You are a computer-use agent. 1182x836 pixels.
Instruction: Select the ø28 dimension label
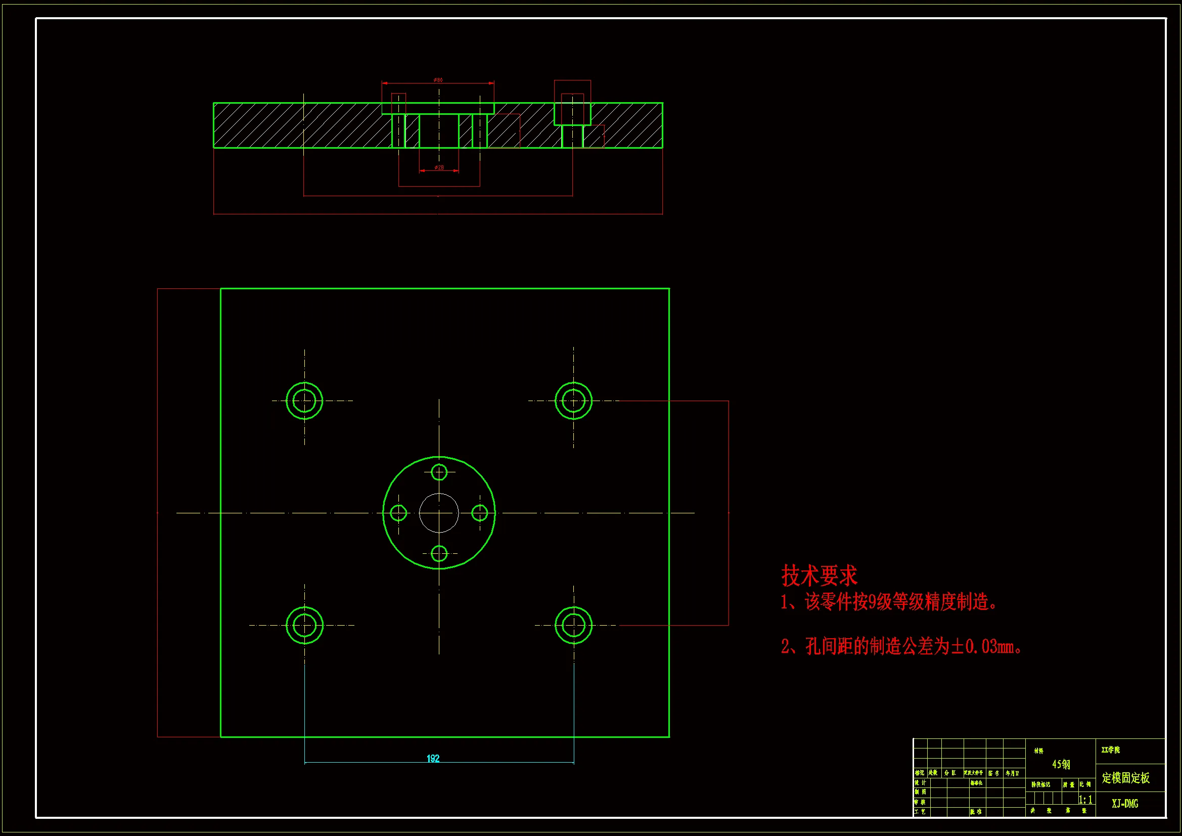tap(439, 167)
